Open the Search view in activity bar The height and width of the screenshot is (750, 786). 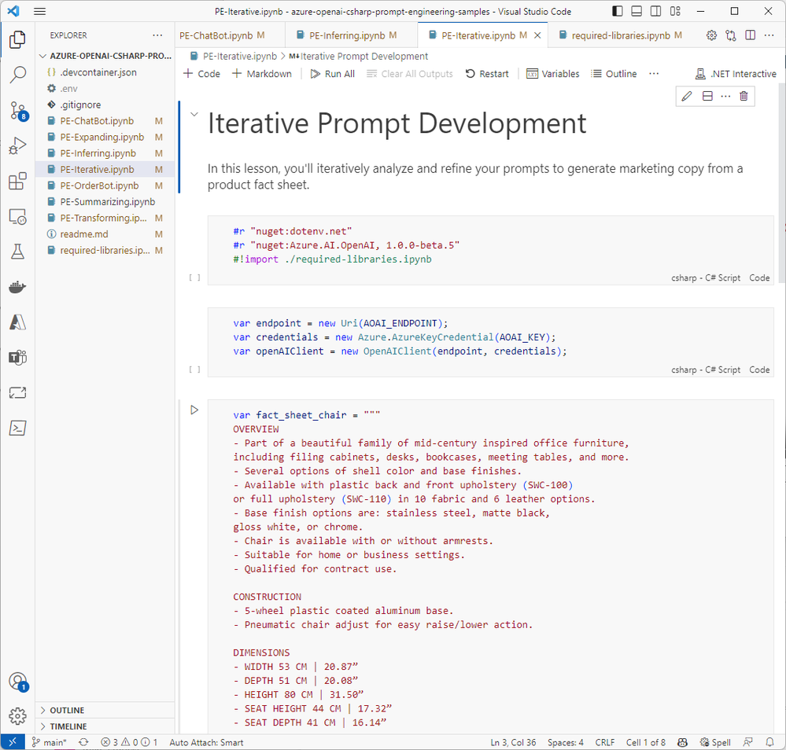pos(17,75)
